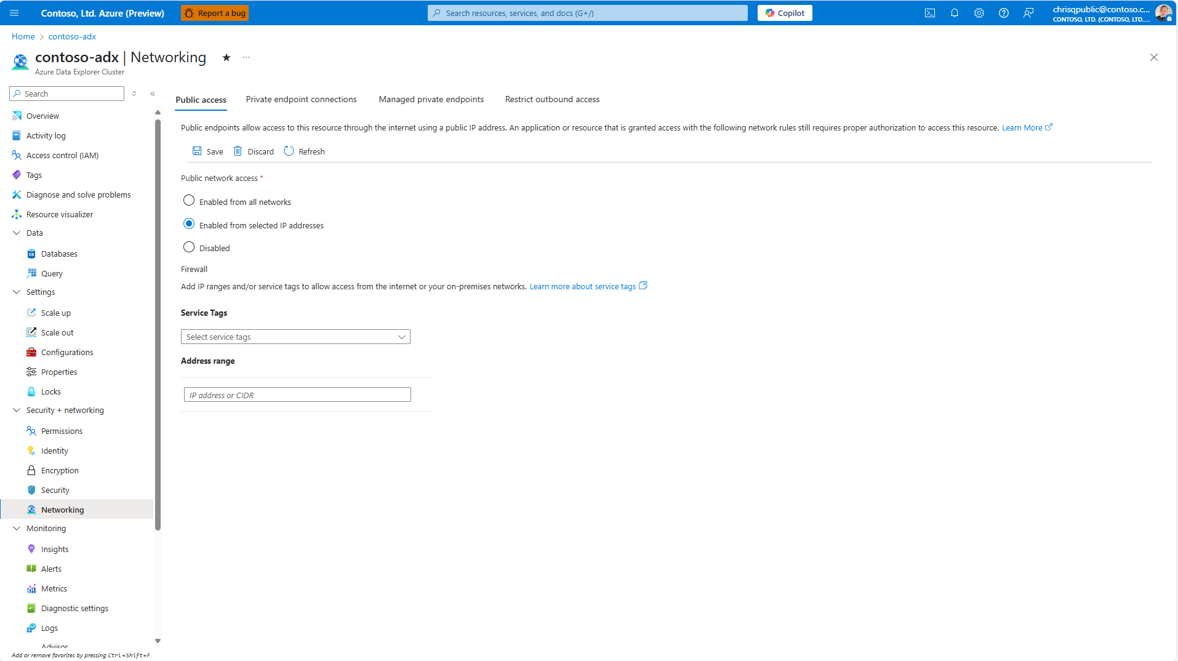Click the Discard changes icon

point(238,151)
